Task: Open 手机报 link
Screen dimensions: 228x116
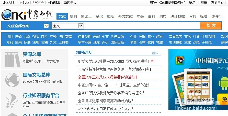Action: pyautogui.click(x=207, y=42)
